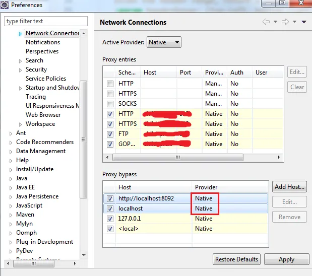Select Notifications in the tree
312x276 pixels.
click(x=43, y=42)
